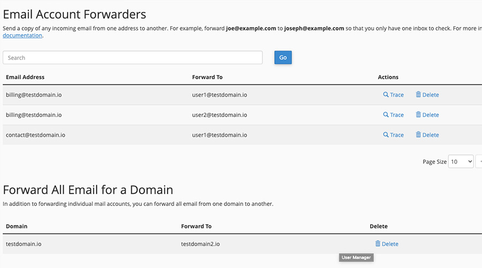482x268 pixels.
Task: Click trash icon for contact@testdomain.io forwarder
Action: tap(418, 135)
